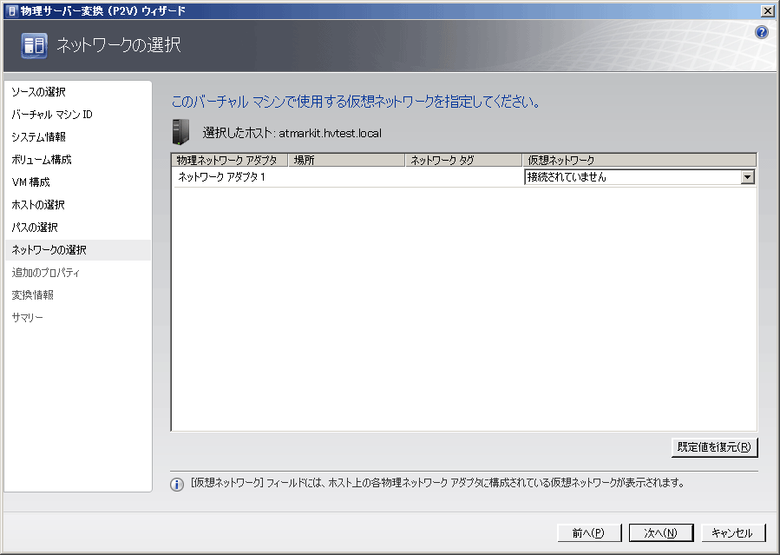Go to the ソースの選択 step
Screen dimensions: 780x555
click(x=39, y=92)
